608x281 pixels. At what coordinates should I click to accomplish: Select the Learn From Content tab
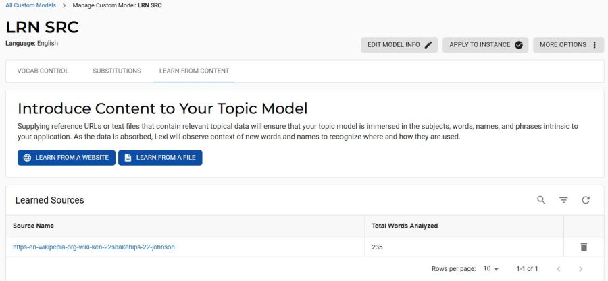click(x=195, y=71)
